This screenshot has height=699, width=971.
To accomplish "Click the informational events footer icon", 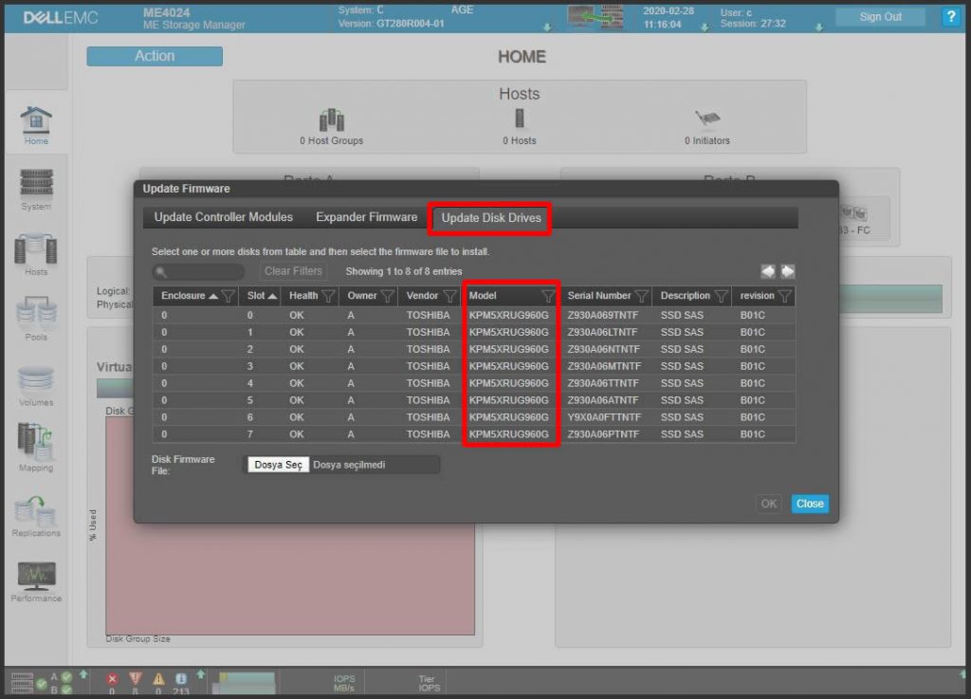I will [181, 678].
